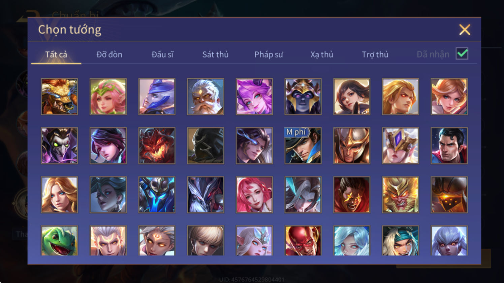Choose the golden lion beast hero

point(59,97)
